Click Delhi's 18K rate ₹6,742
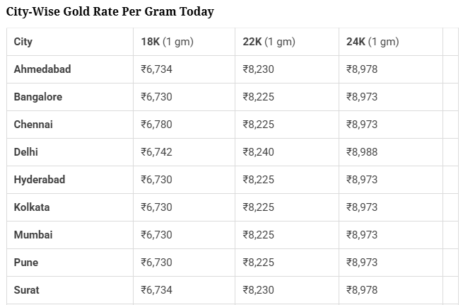This screenshot has height=305, width=463. pyautogui.click(x=156, y=152)
